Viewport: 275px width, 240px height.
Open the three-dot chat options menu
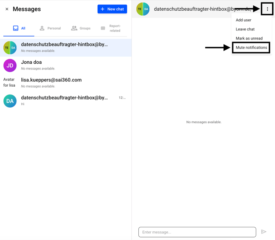click(x=267, y=9)
